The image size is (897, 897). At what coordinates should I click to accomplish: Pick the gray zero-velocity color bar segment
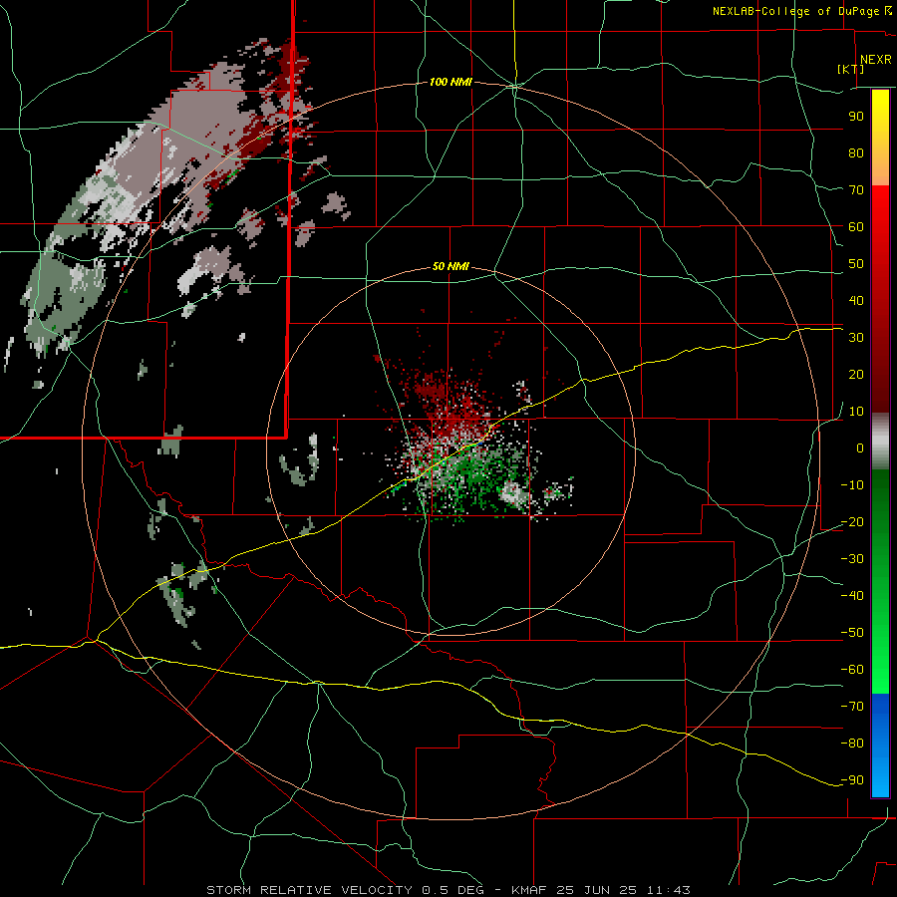click(x=880, y=442)
